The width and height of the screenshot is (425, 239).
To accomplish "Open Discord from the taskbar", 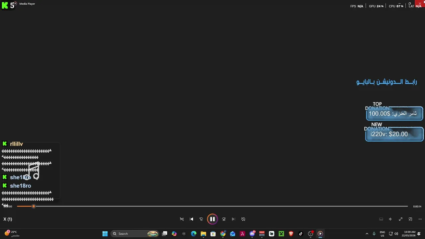I will (252, 234).
